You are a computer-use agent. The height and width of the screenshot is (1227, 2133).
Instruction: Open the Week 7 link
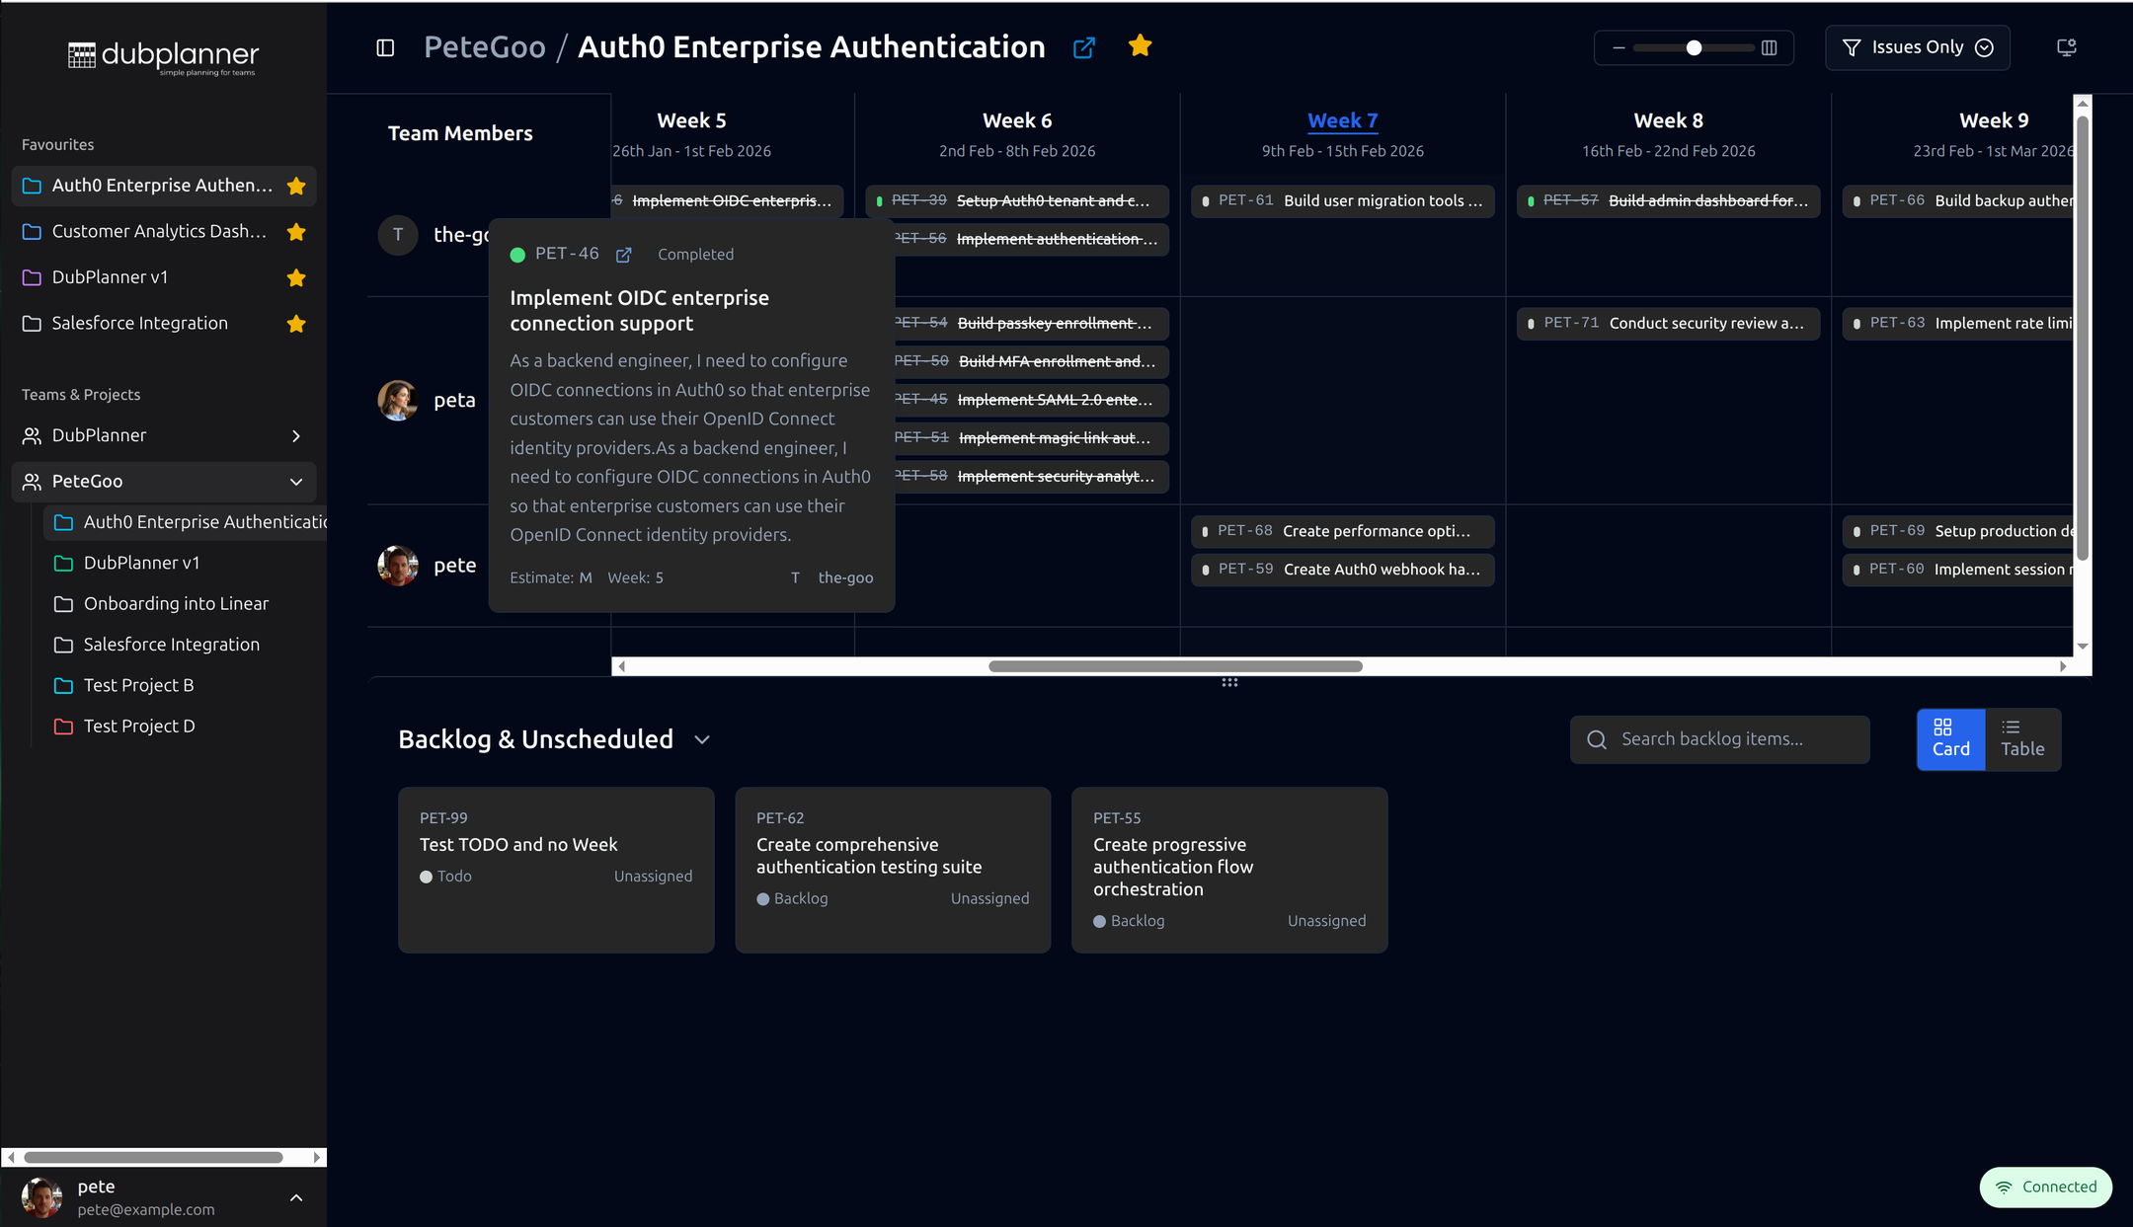coord(1342,119)
